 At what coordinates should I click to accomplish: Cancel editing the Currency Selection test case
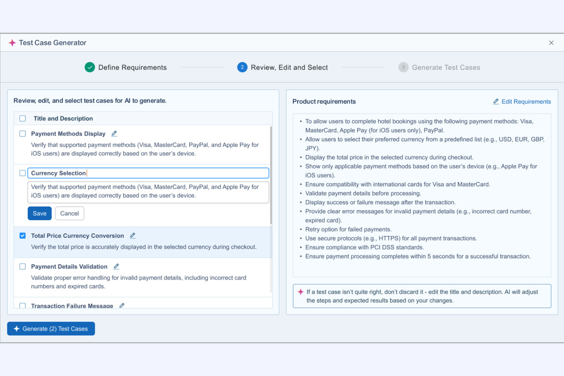(x=69, y=213)
